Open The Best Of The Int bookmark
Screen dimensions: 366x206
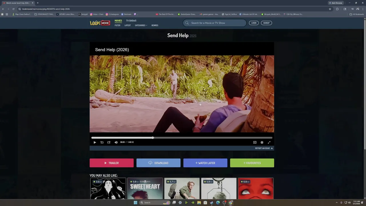pyautogui.click(x=165, y=14)
